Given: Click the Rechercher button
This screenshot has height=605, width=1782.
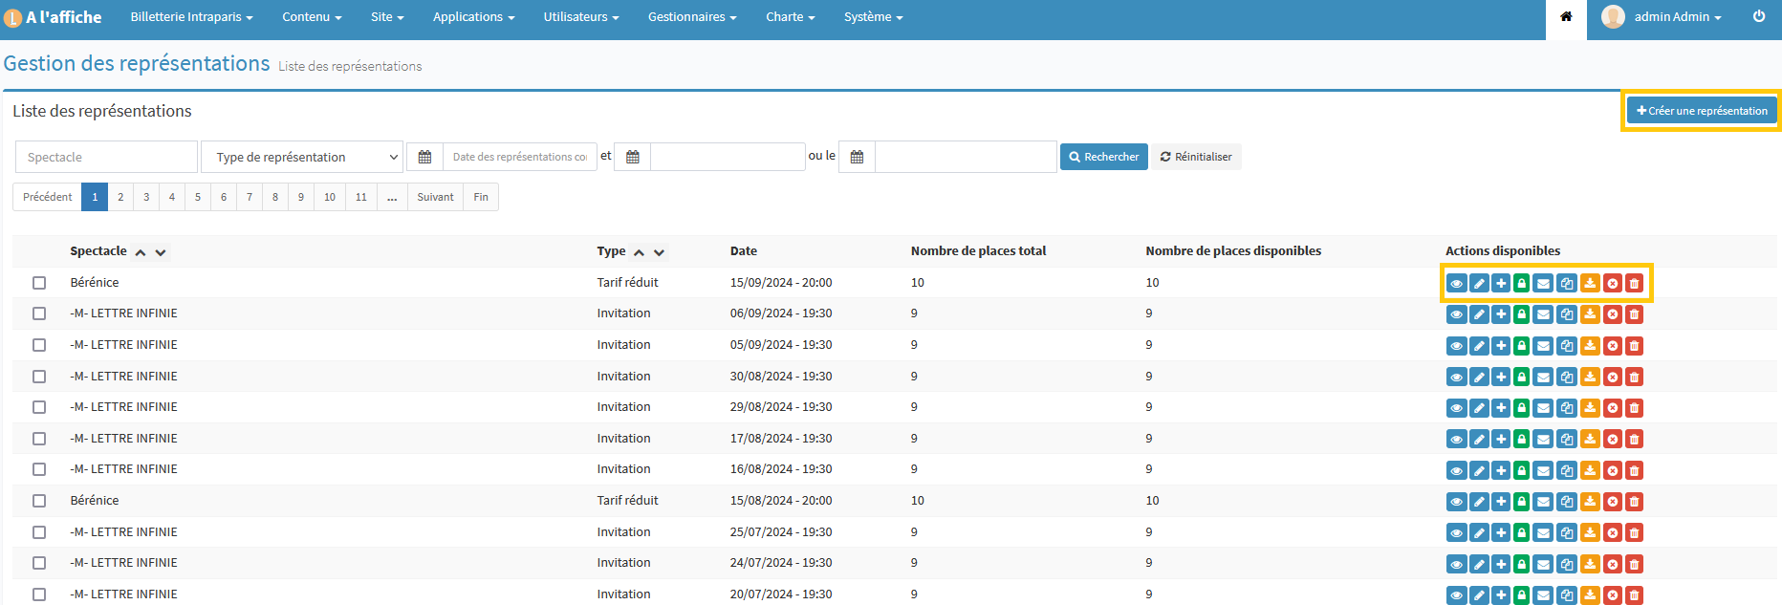Looking at the screenshot, I should [x=1103, y=157].
